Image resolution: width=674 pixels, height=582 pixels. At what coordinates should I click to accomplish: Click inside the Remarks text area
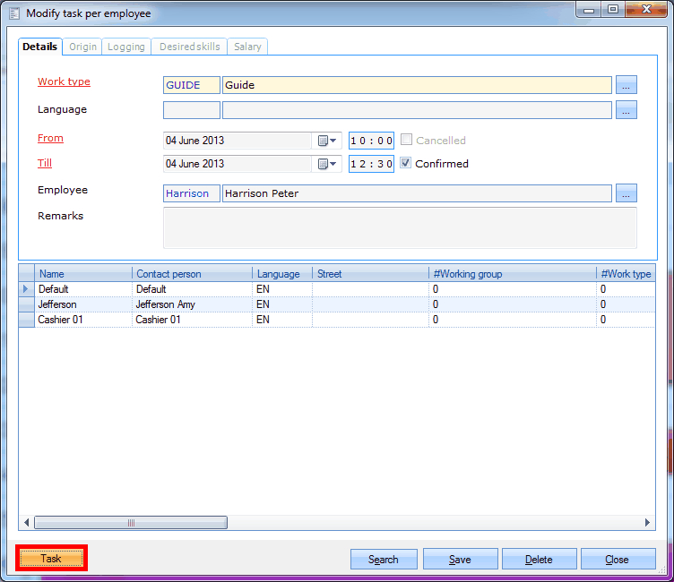click(400, 227)
